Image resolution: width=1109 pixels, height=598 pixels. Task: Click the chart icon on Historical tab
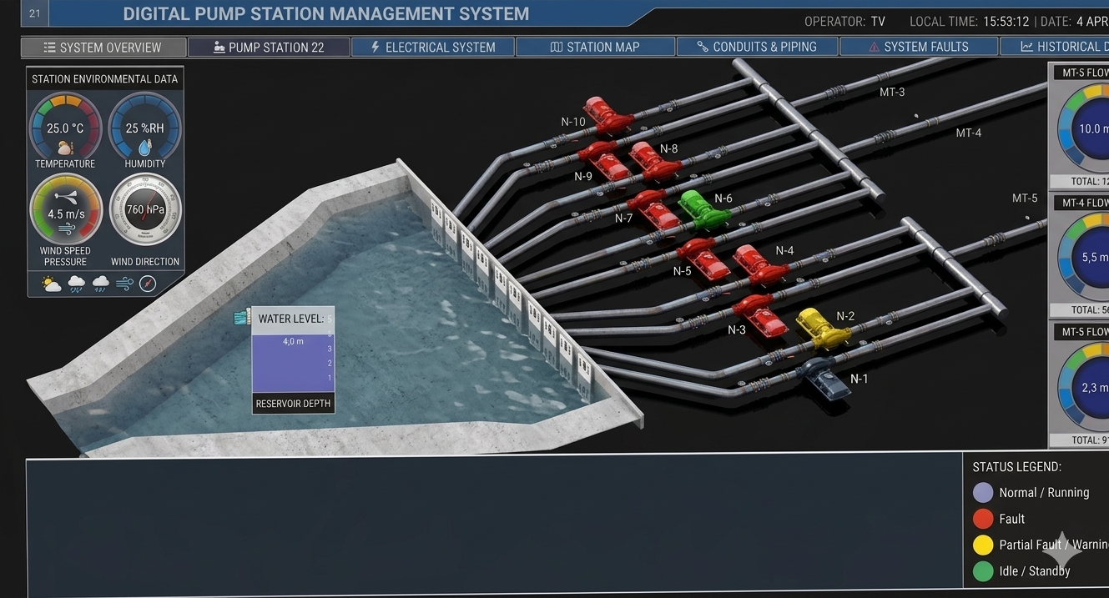pyautogui.click(x=1026, y=47)
